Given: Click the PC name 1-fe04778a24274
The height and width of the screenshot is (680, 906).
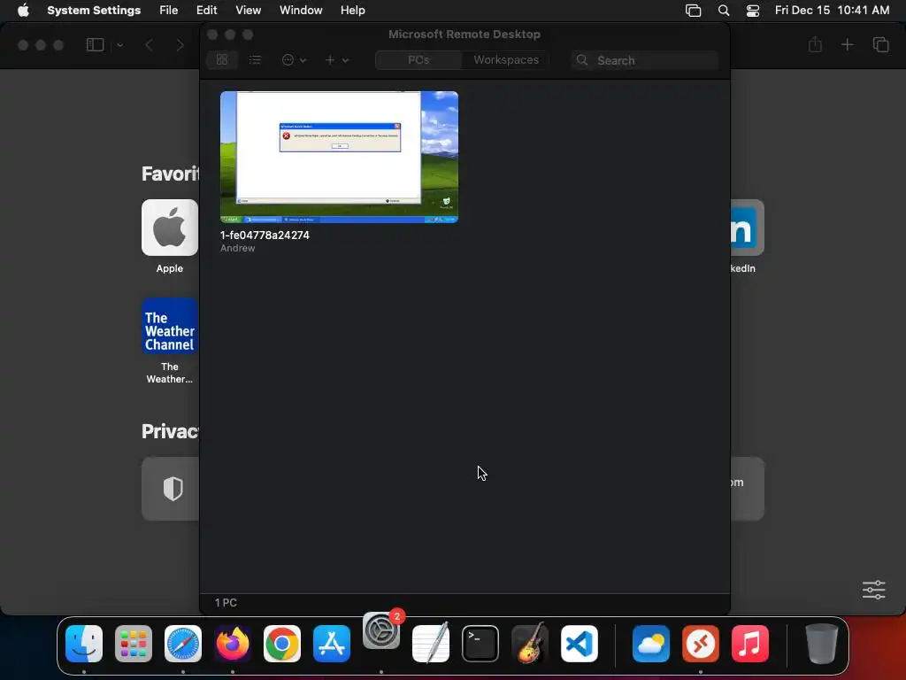Looking at the screenshot, I should [265, 236].
